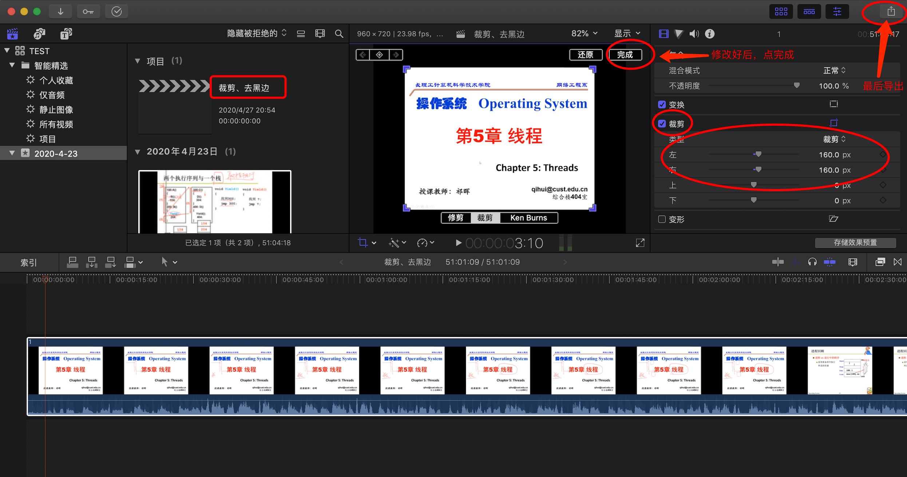Click transform onscreen control icon
Screen dimensions: 907x477
[x=834, y=104]
